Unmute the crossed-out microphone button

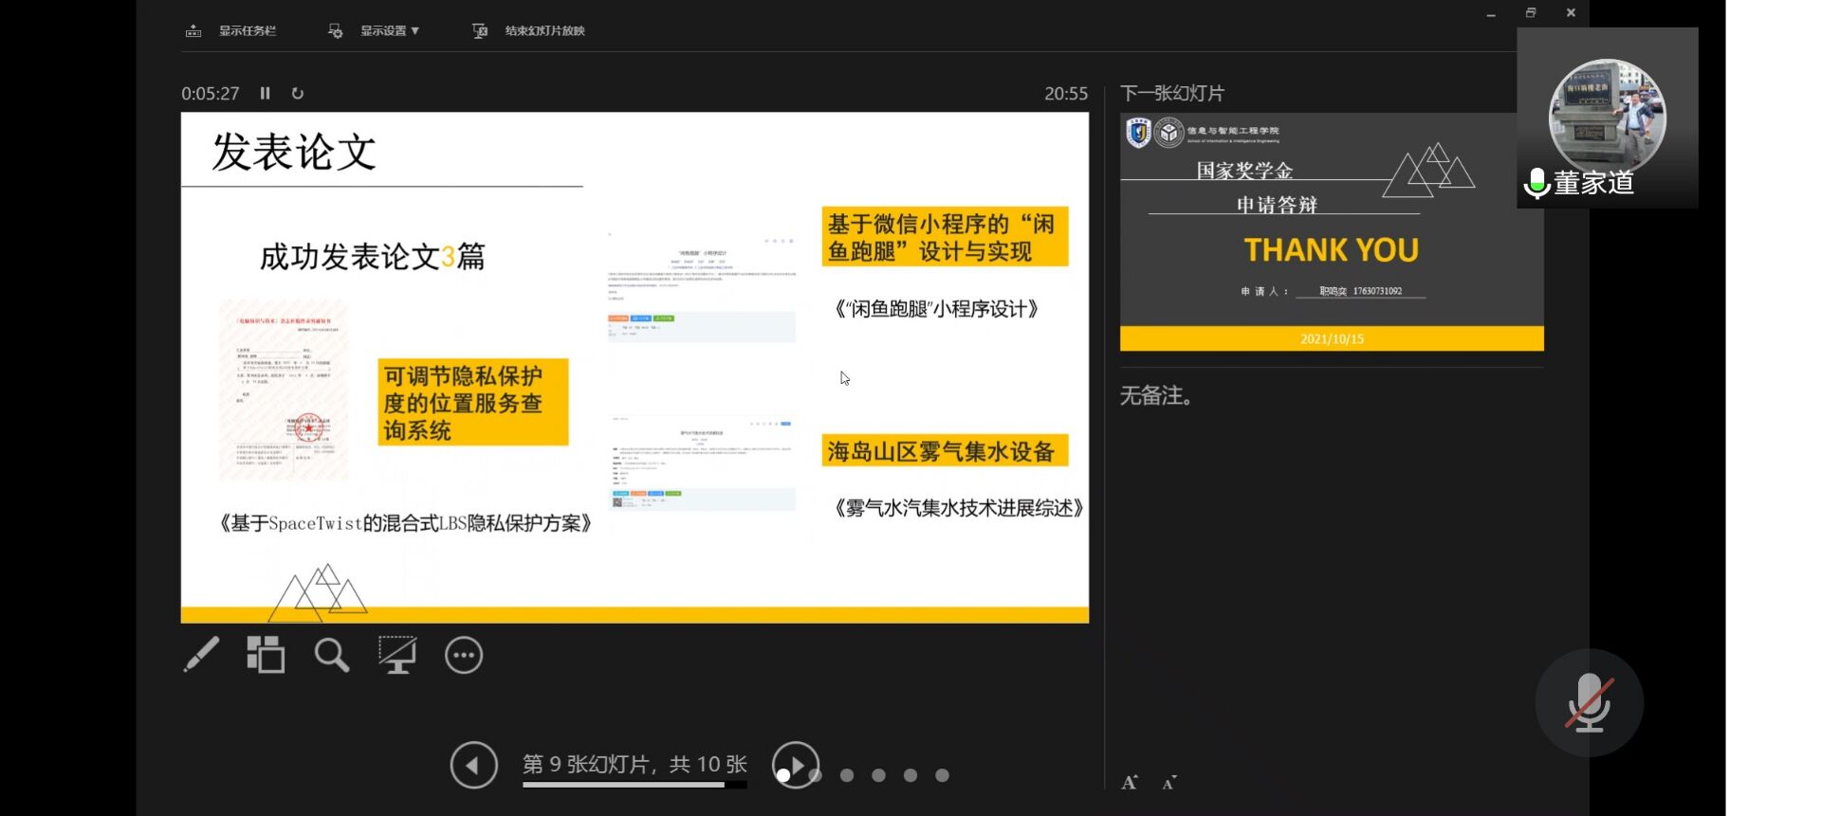tap(1589, 703)
